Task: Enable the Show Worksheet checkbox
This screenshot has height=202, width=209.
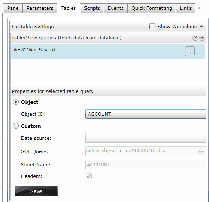Action: pos(152,27)
